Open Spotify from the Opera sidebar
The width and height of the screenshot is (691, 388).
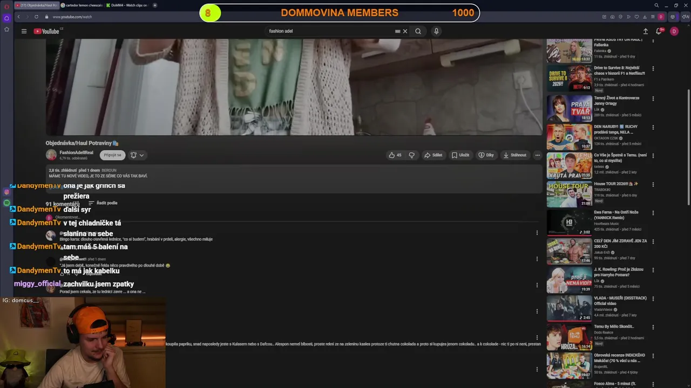point(6,203)
